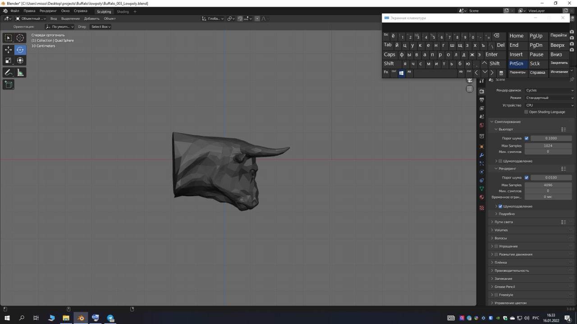577x324 pixels.
Task: Open the Окно menu
Action: click(65, 11)
